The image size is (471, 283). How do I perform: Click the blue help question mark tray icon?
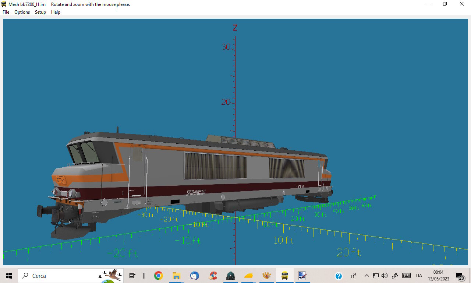339,276
